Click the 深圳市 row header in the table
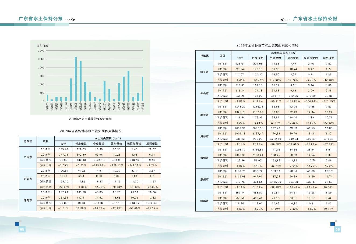356x244 pixels. click(x=28, y=179)
